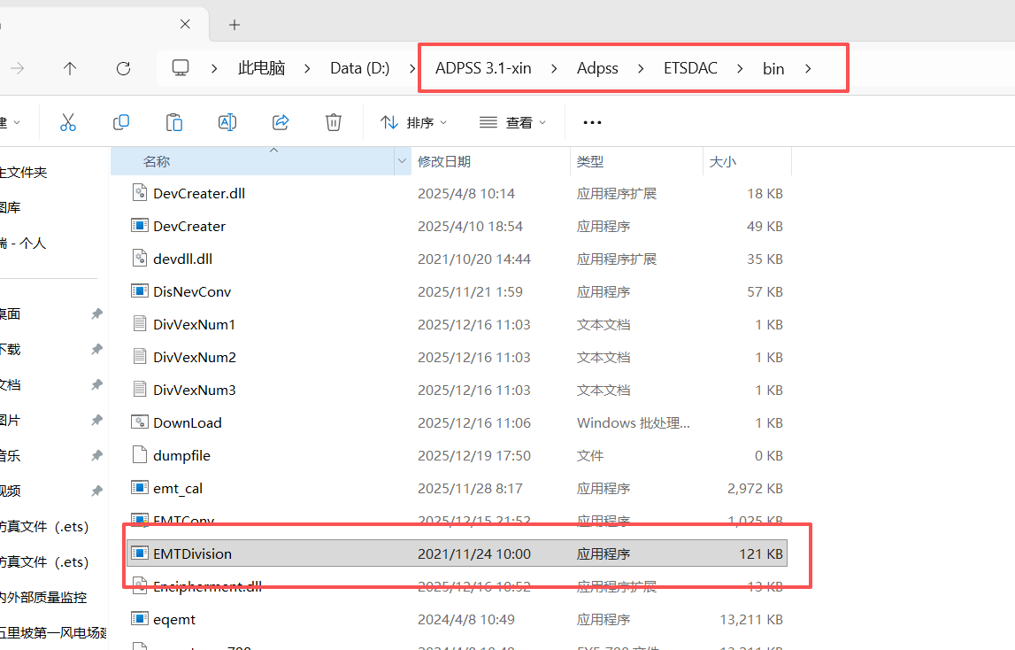Select the DevCreater.dll file
This screenshot has height=650, width=1015.
(x=198, y=193)
